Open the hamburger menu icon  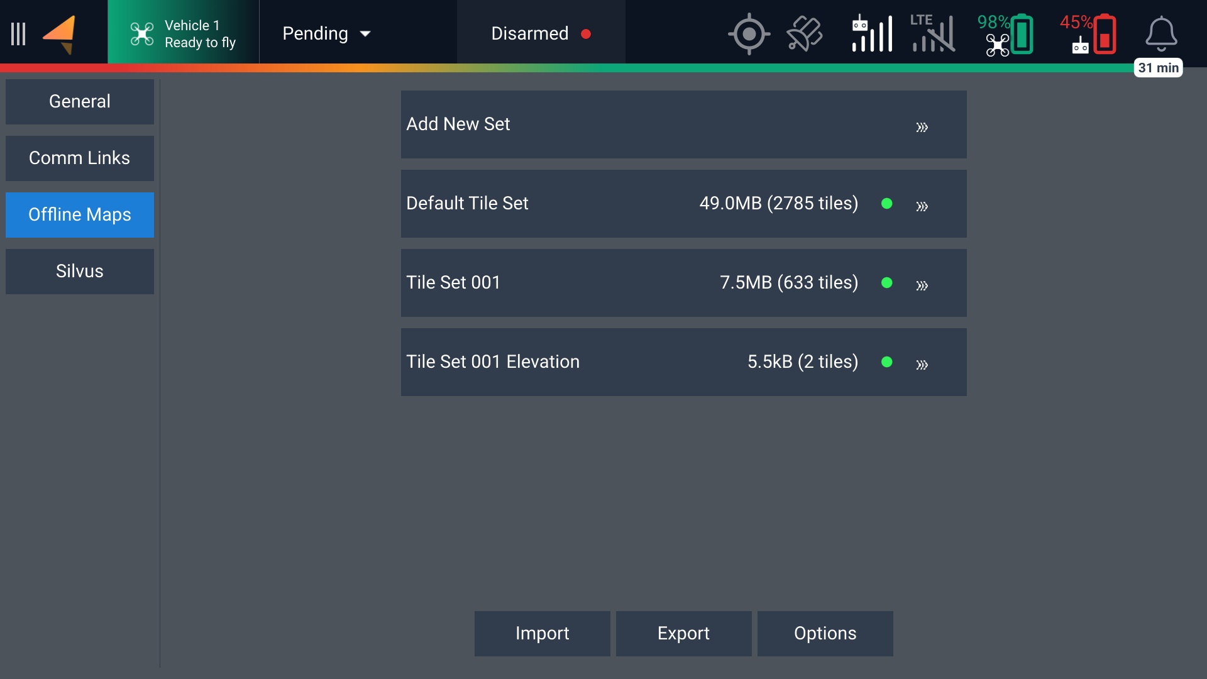(18, 34)
